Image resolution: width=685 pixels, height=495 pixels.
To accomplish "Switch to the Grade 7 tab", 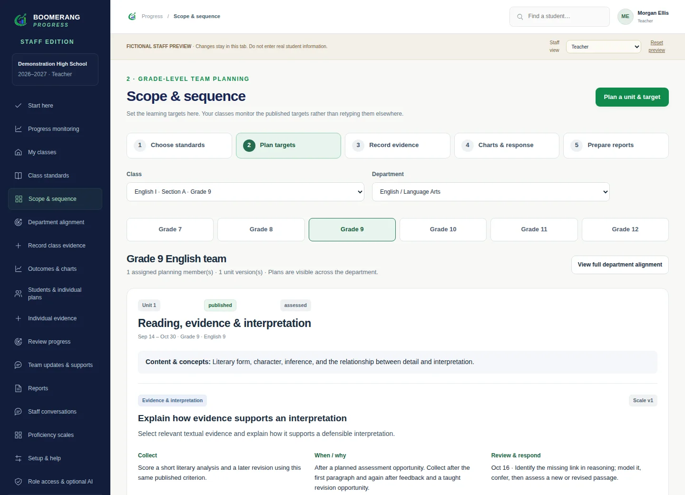I will 170,230.
